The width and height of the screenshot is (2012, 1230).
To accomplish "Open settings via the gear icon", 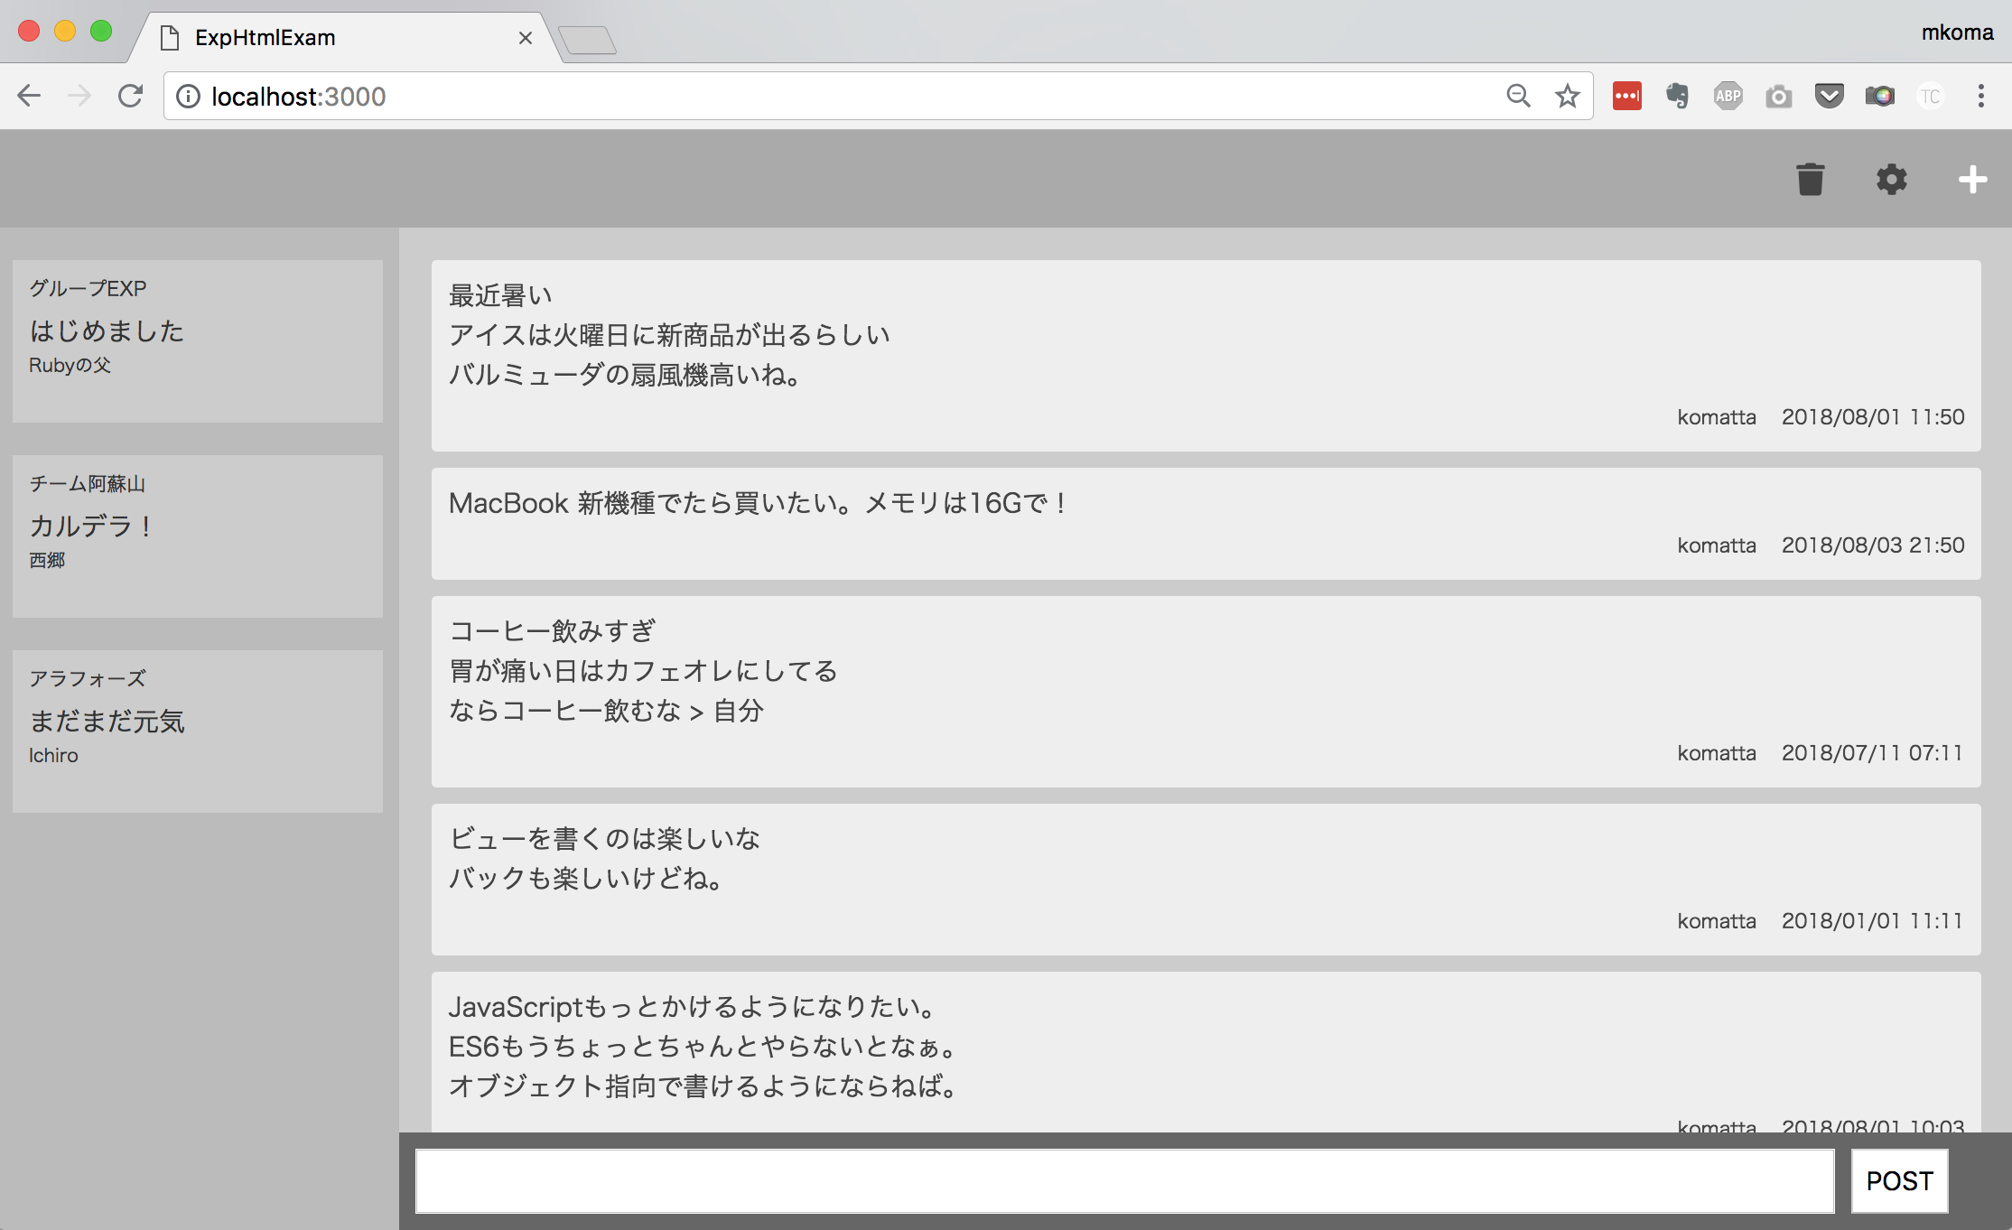I will point(1891,179).
